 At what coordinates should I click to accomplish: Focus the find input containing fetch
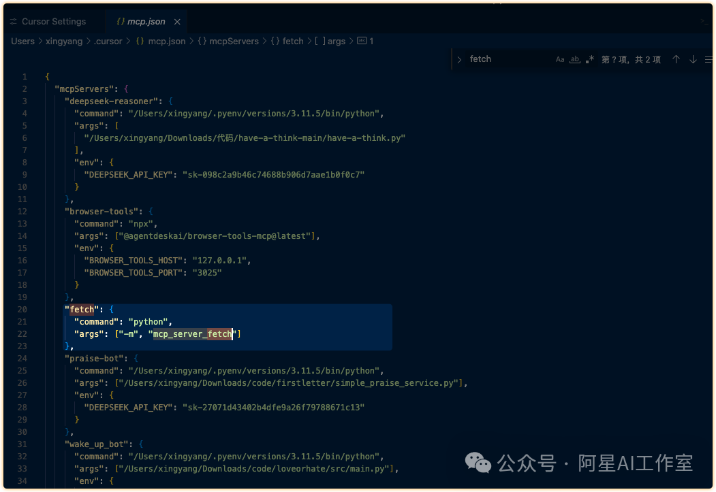508,59
